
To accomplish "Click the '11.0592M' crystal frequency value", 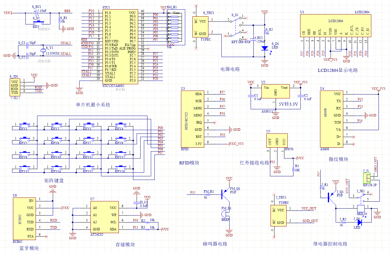I will coord(53,54).
